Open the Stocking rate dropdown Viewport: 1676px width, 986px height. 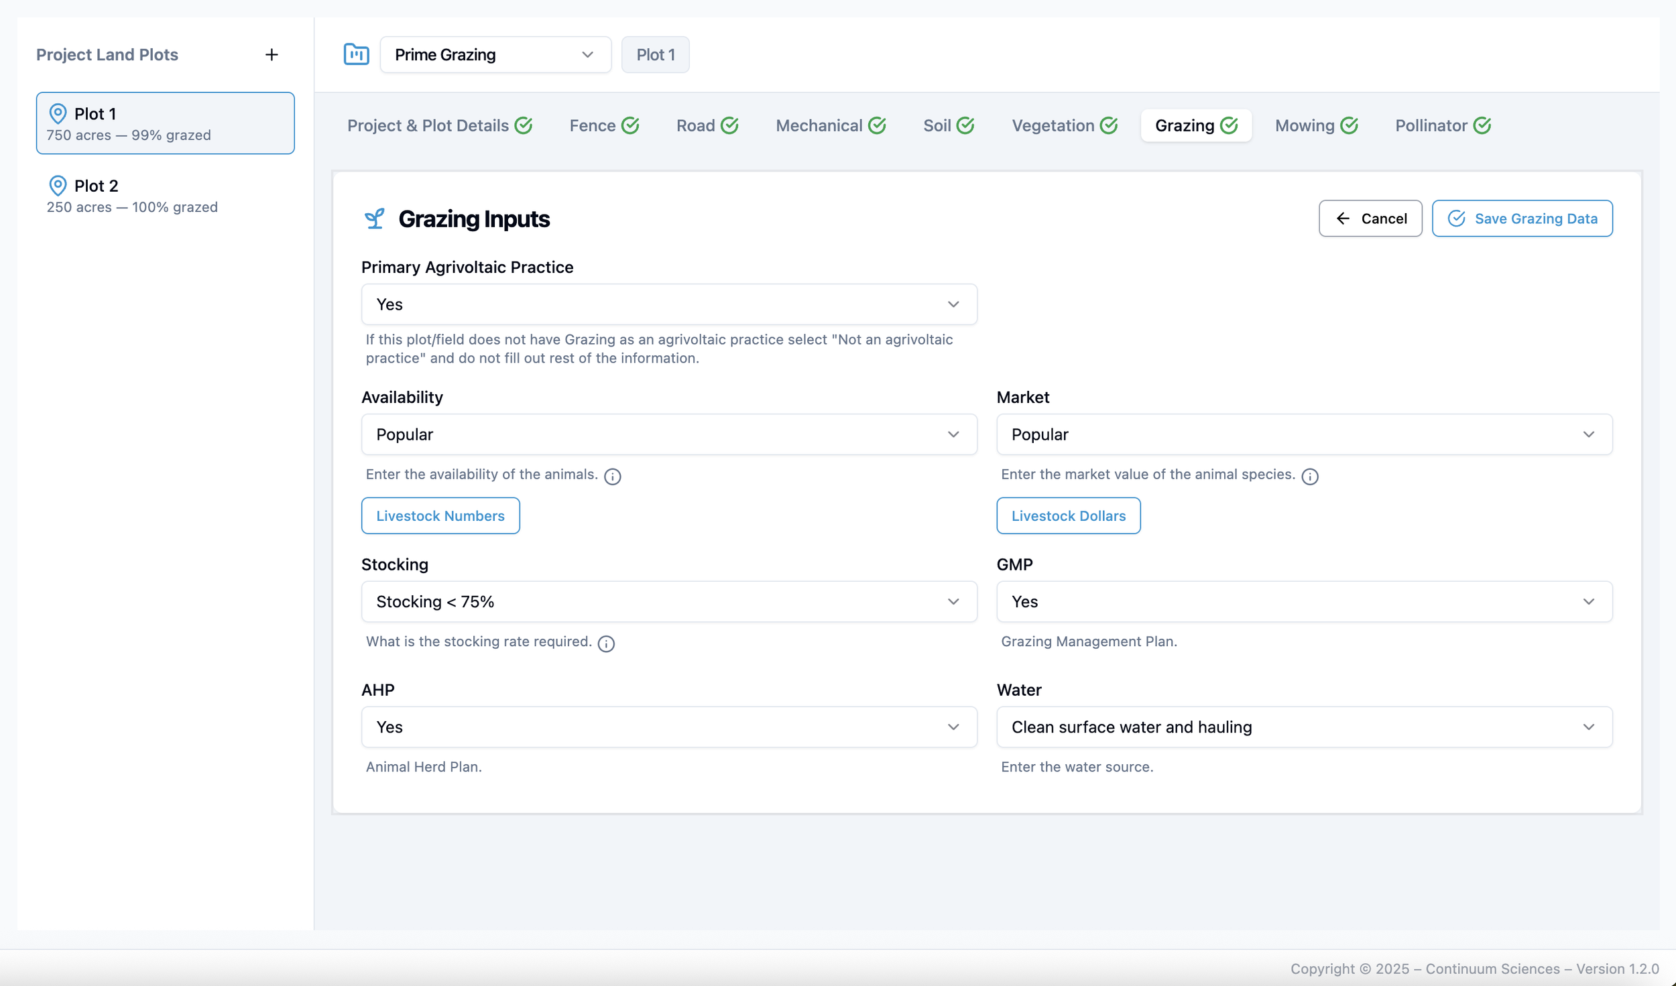pos(668,601)
